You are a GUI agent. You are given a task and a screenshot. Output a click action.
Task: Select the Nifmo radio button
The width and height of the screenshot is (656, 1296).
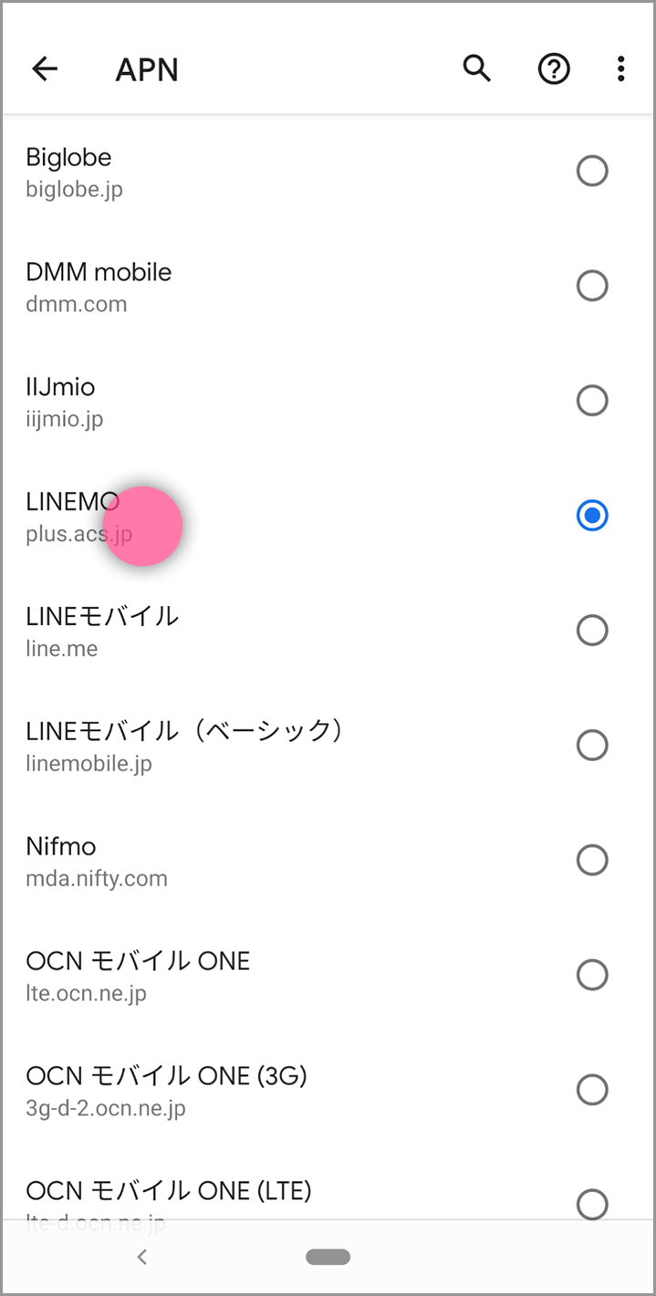592,860
